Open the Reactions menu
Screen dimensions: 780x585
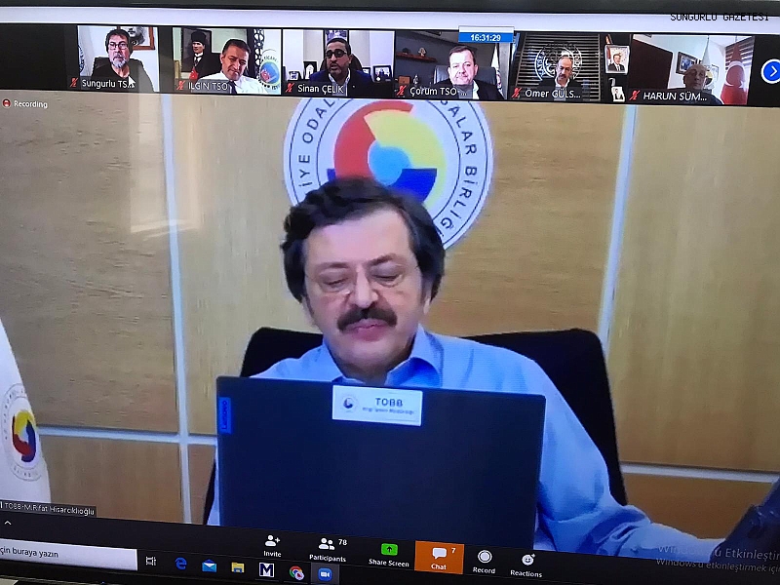pyautogui.click(x=526, y=565)
